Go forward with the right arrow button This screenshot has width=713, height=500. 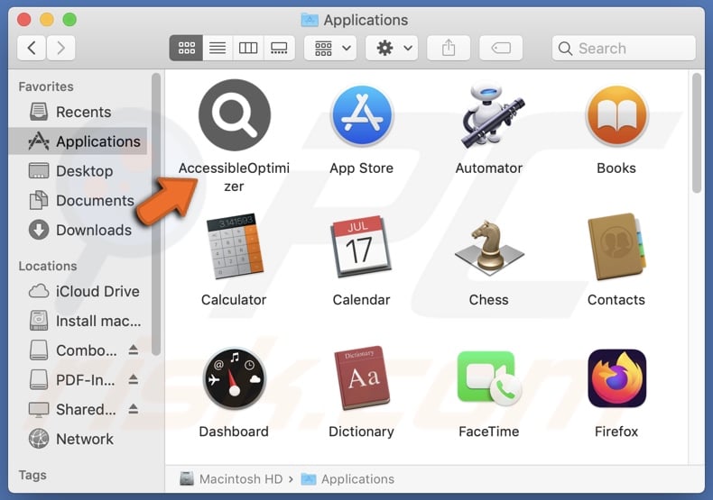pos(60,48)
